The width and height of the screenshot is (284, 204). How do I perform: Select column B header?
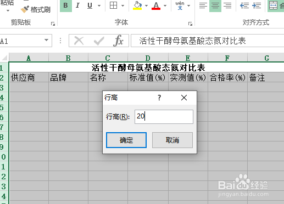[x=68, y=58]
